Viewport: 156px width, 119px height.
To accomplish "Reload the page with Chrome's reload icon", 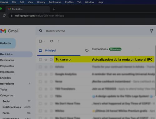I will point(4,16).
